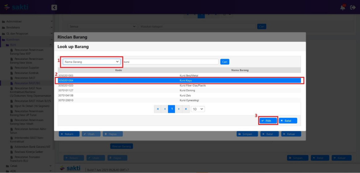Click the search field containing kursi
This screenshot has height=173, width=360.
[x=171, y=62]
